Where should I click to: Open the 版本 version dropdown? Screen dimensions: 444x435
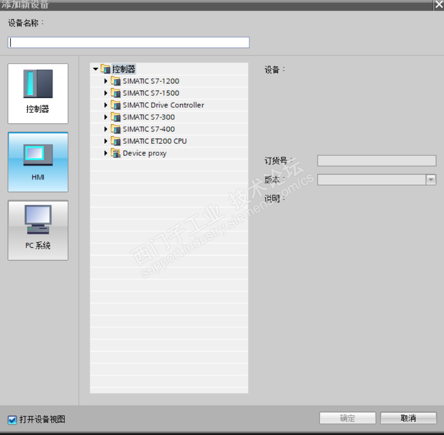click(431, 180)
